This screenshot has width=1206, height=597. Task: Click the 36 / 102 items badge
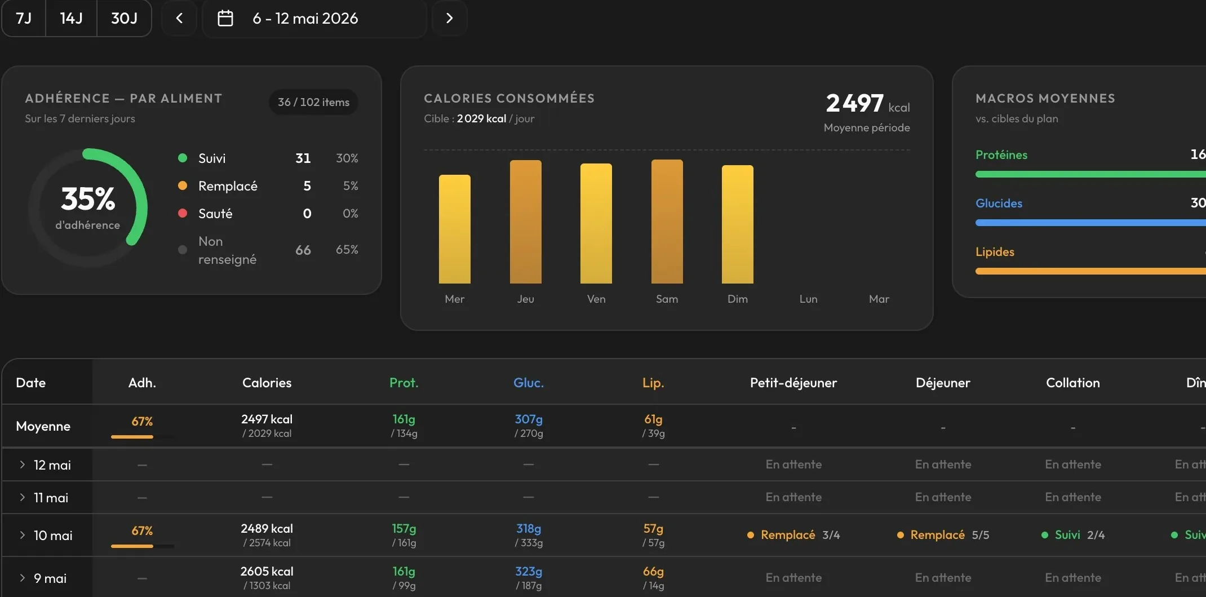click(313, 102)
